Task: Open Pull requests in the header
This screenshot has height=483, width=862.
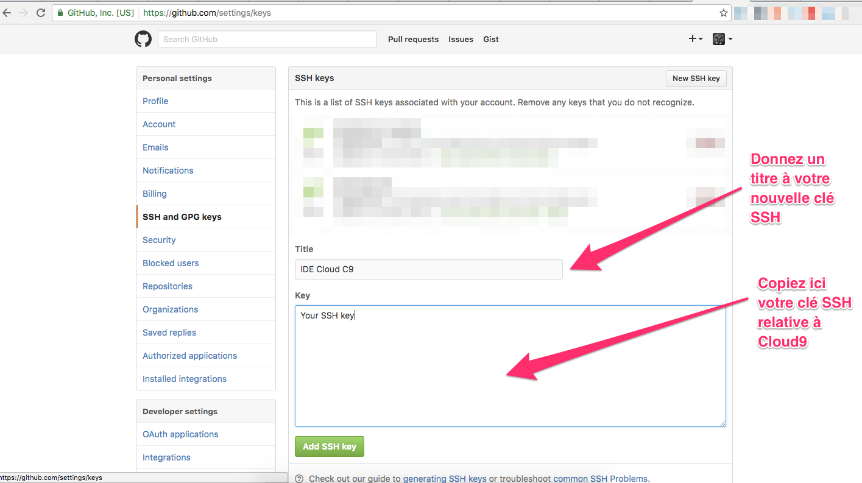Action: coord(413,39)
